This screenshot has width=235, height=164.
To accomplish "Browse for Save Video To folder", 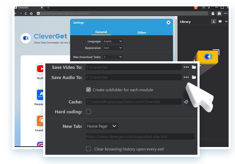I will click(x=186, y=67).
